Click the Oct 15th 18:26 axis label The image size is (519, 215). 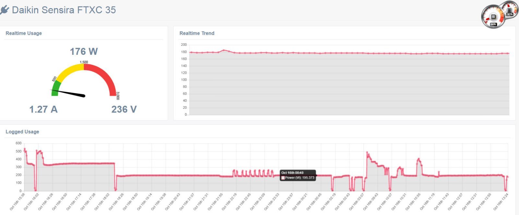116,202
